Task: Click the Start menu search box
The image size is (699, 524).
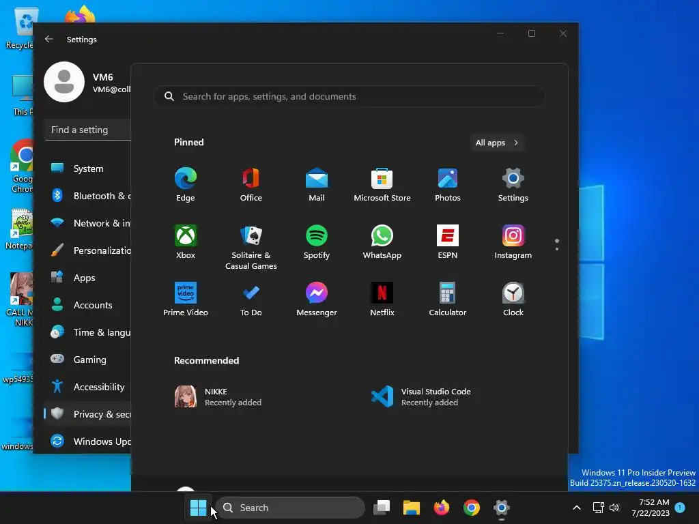Action: (x=349, y=96)
